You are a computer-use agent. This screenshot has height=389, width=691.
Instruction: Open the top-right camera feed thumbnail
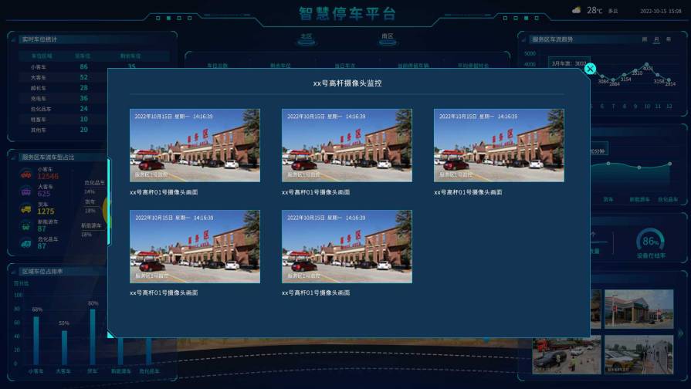click(499, 145)
